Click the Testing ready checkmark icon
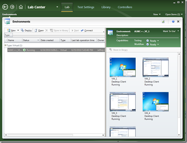 click(x=147, y=41)
